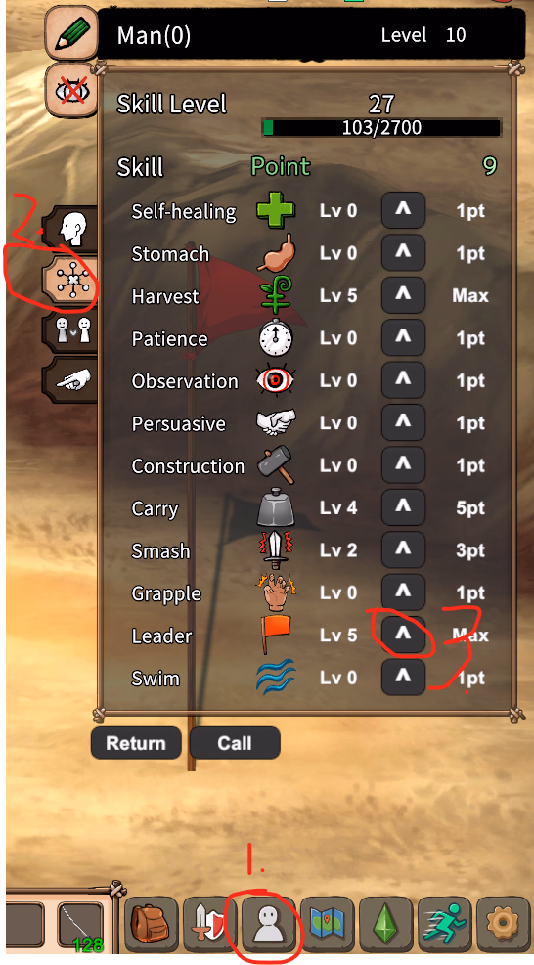The height and width of the screenshot is (965, 534).
Task: Increase the Carry skill with its arrow
Action: [x=403, y=507]
